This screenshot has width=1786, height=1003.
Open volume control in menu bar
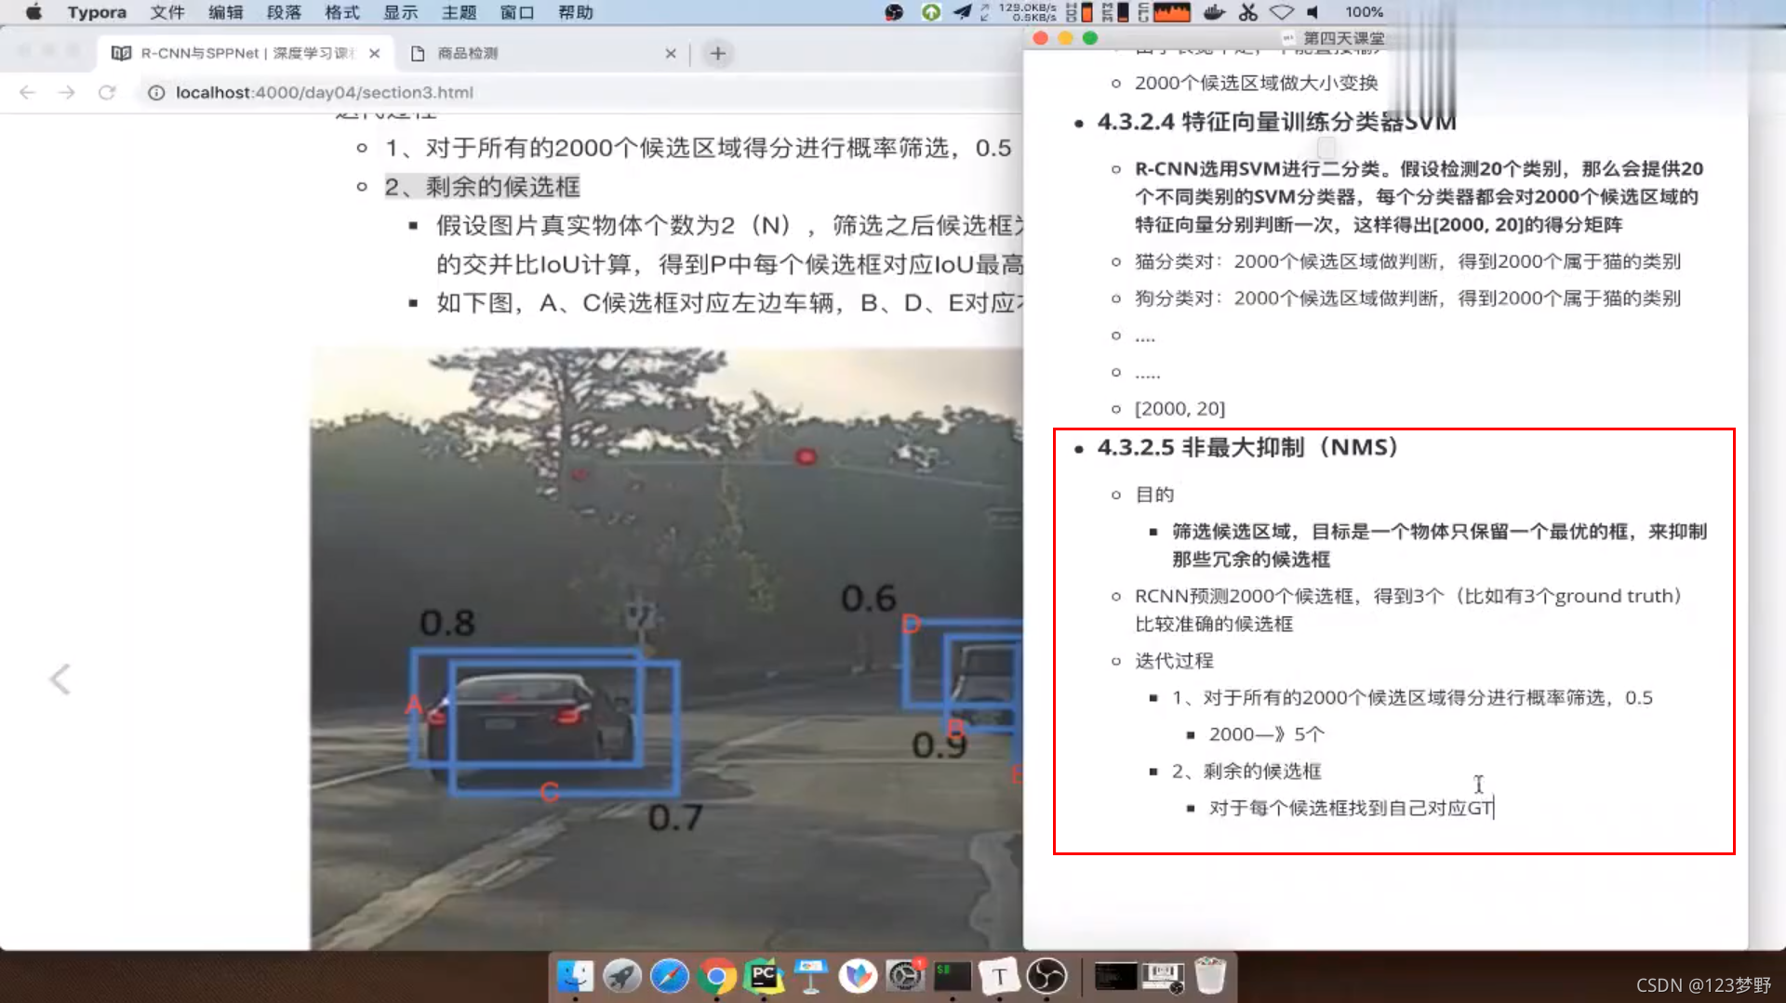[x=1313, y=12]
